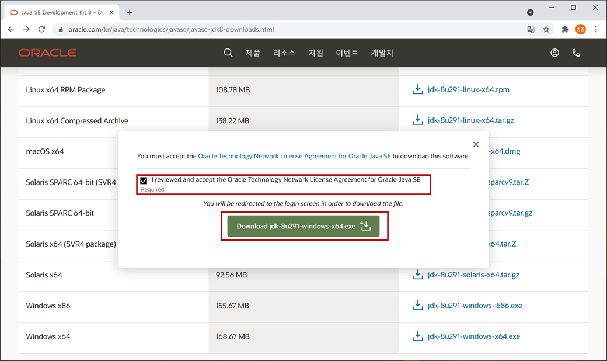Click the tab search dropdown circle icon

click(x=531, y=12)
